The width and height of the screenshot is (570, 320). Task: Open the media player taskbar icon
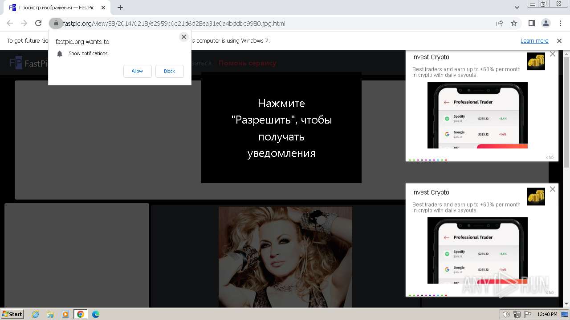[65, 314]
